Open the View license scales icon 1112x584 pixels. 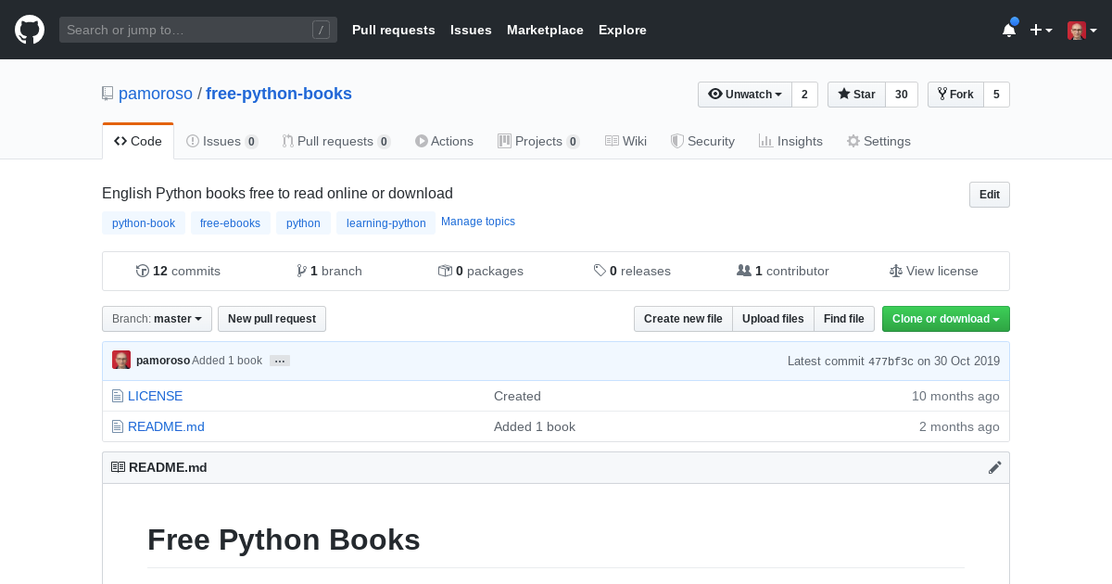pyautogui.click(x=895, y=270)
